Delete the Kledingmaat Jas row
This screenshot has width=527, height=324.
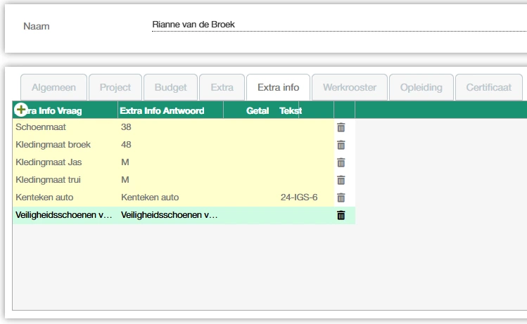coord(341,162)
